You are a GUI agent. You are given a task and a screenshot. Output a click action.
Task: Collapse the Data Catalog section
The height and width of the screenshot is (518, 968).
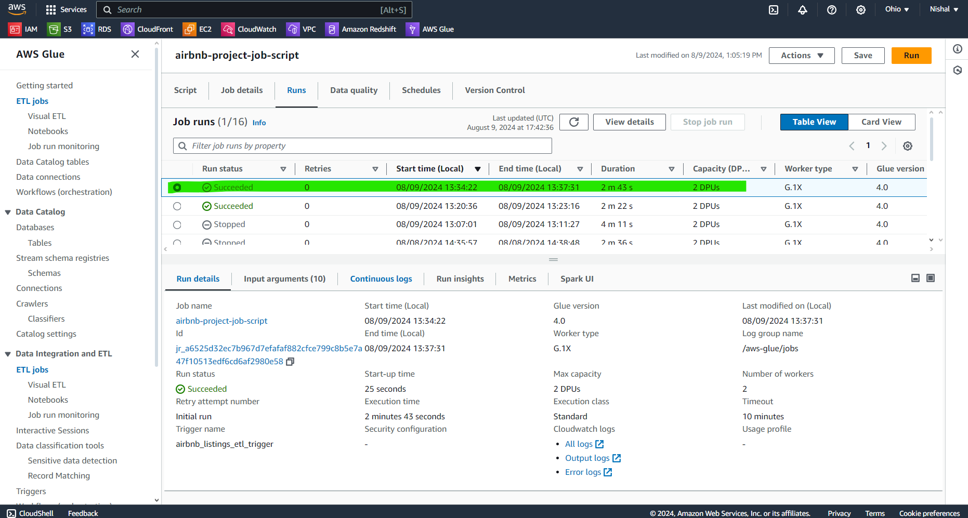pos(8,212)
